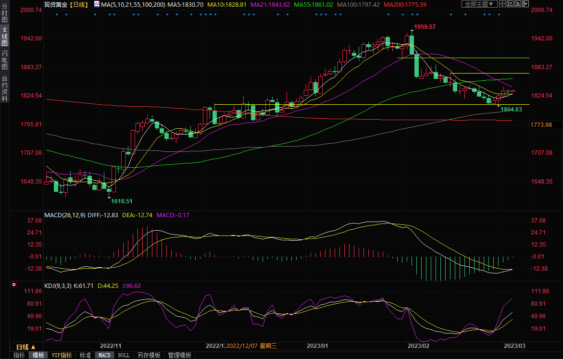Expand the 日线 period selector
Screen dimensions: 563x359
[x=26, y=347]
